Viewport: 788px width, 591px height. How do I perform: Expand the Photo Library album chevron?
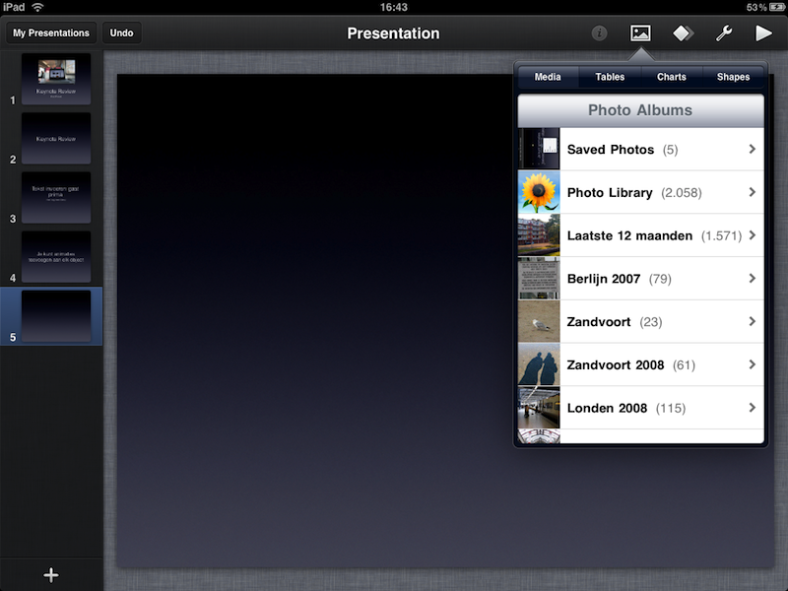752,192
